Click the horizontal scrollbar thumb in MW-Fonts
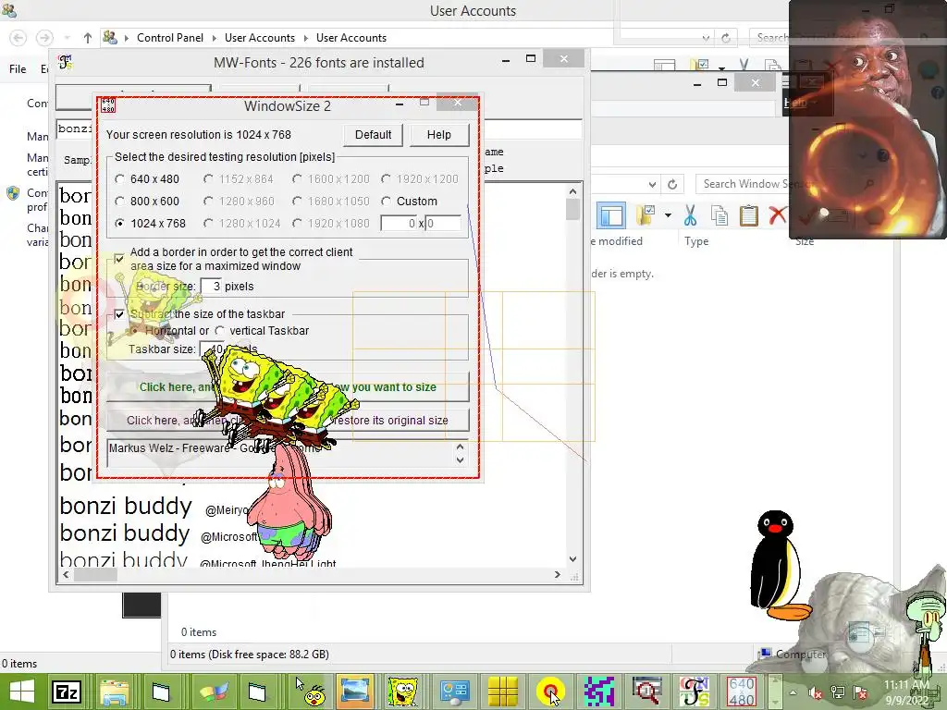947x710 pixels. [x=95, y=575]
